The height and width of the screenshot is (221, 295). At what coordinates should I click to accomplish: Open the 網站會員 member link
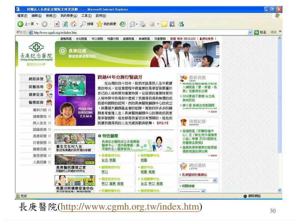[x=206, y=39]
